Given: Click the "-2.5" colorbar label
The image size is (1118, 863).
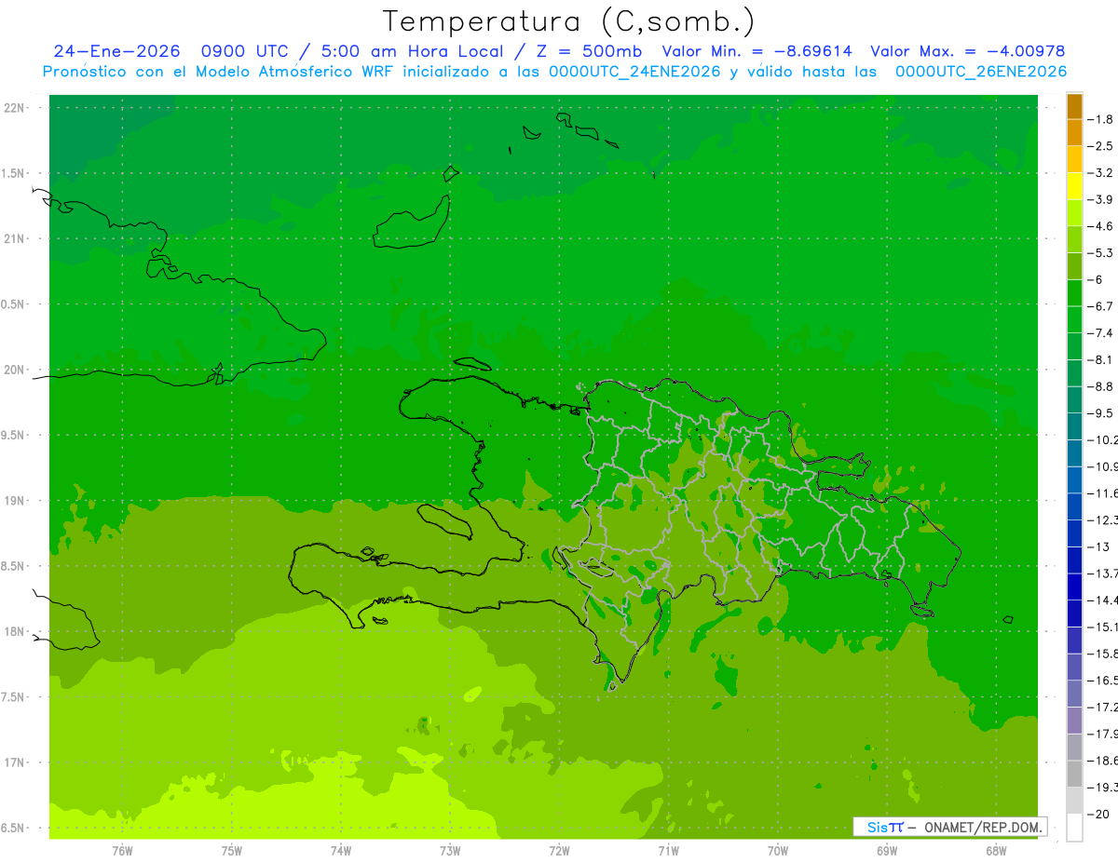Looking at the screenshot, I should coord(1101,146).
